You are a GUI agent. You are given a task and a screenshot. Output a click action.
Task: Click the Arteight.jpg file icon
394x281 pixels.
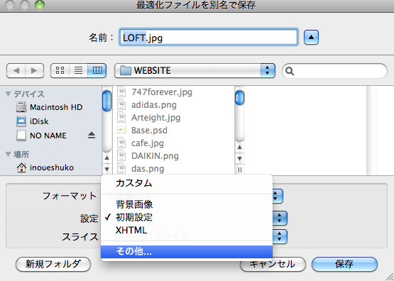pos(121,117)
